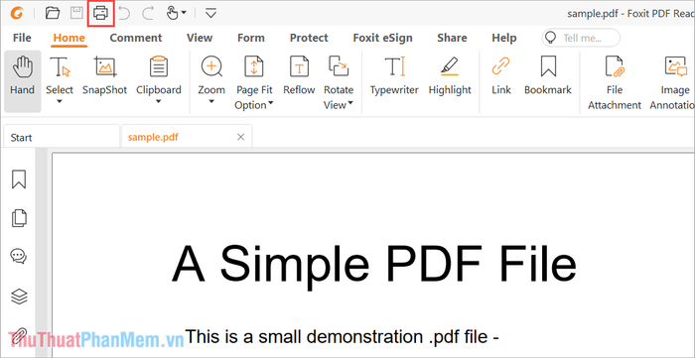Click the Link tool
695x358 pixels.
coord(500,75)
